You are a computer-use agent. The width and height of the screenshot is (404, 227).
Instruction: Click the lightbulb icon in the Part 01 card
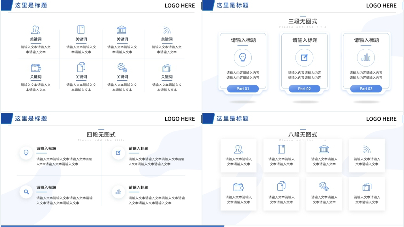[243, 57]
